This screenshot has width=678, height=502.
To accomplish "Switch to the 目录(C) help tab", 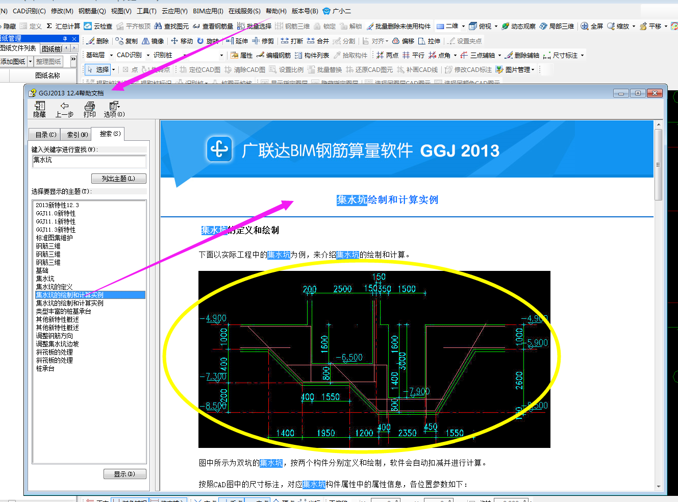I will (45, 135).
